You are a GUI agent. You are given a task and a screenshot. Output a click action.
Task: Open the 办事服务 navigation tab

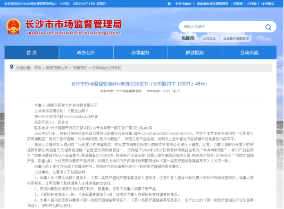pos(140,53)
